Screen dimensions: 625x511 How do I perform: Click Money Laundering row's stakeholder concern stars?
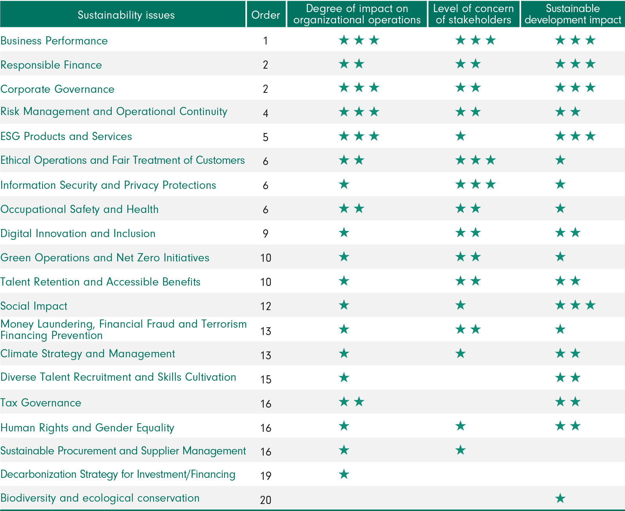468,329
